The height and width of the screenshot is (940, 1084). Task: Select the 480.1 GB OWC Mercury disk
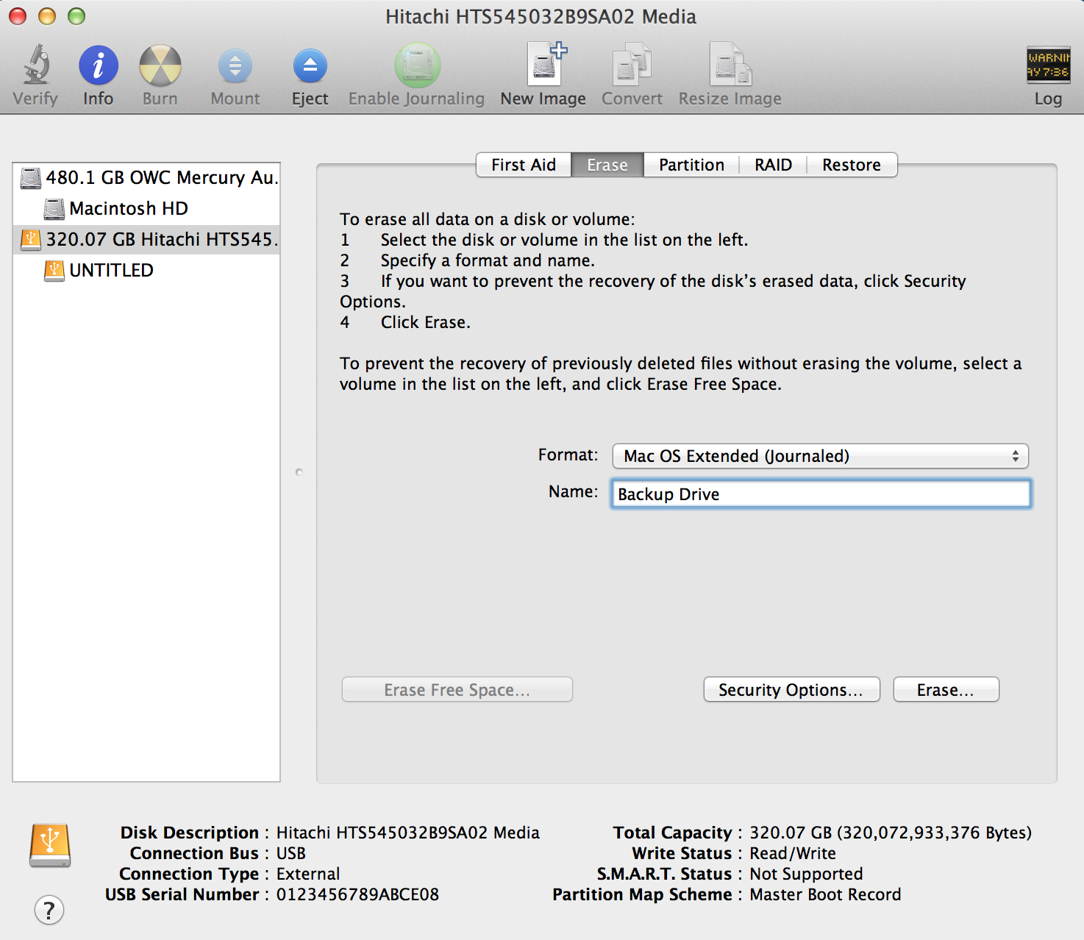coord(146,178)
